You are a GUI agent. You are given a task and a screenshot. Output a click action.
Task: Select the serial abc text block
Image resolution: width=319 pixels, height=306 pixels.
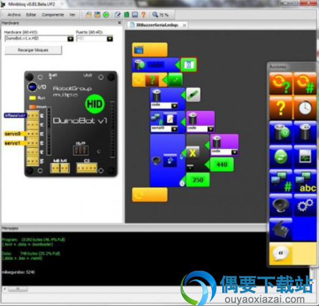305,181
